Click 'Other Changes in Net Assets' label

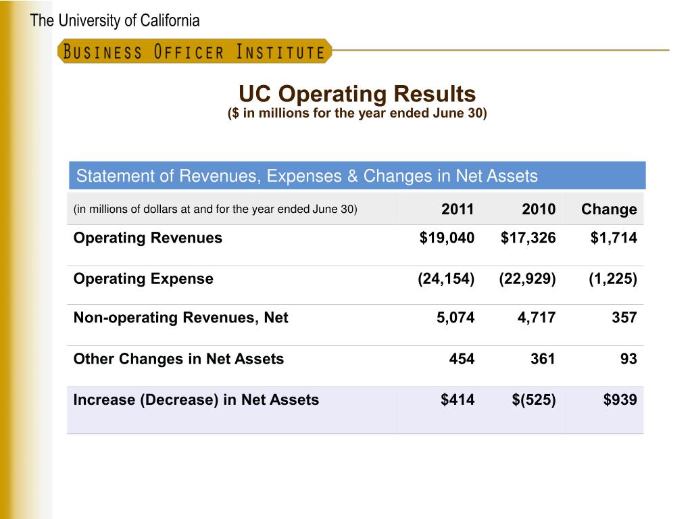(178, 359)
